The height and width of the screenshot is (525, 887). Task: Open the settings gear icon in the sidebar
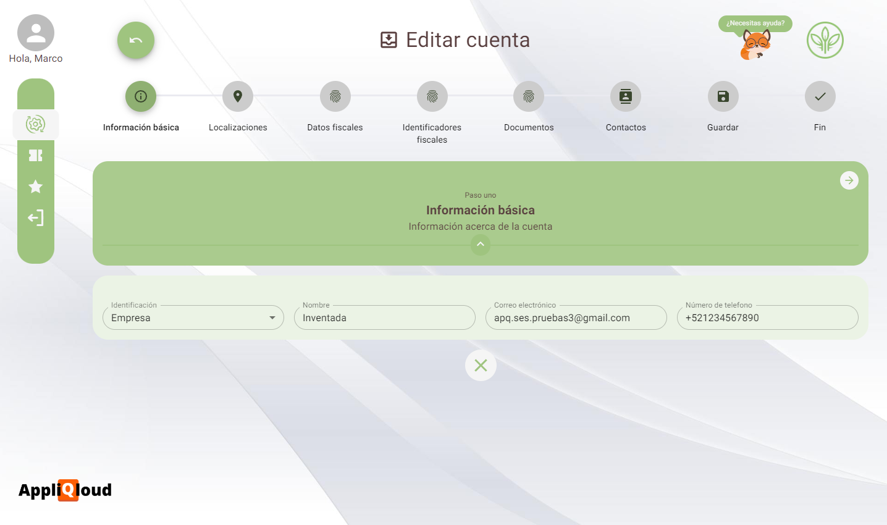36,124
